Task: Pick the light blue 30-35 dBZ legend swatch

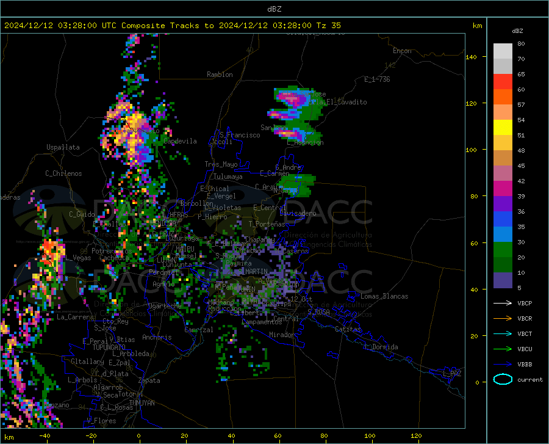Action: coord(503,235)
